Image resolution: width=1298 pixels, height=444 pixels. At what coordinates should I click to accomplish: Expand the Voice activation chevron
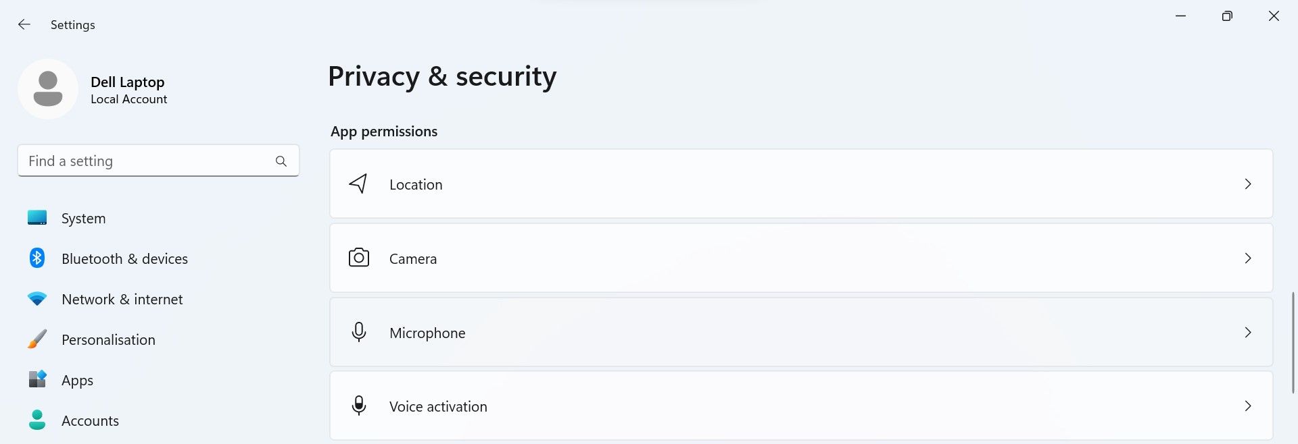1248,406
